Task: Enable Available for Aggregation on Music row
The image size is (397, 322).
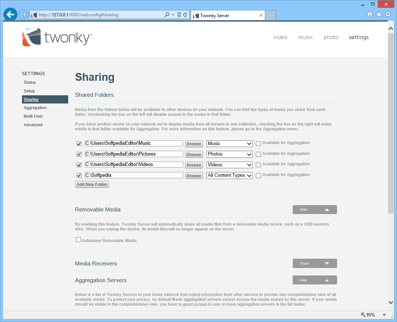Action: point(258,144)
